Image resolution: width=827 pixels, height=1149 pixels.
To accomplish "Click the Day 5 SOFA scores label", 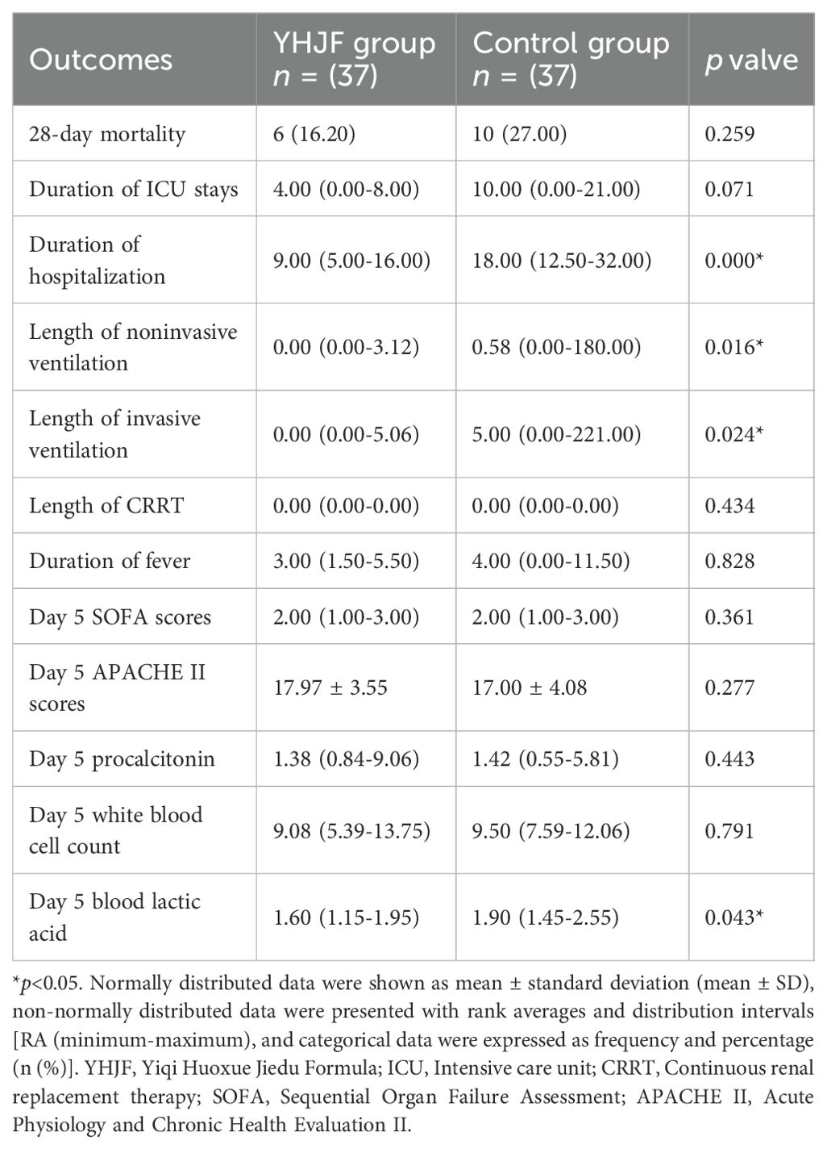I will tap(120, 617).
